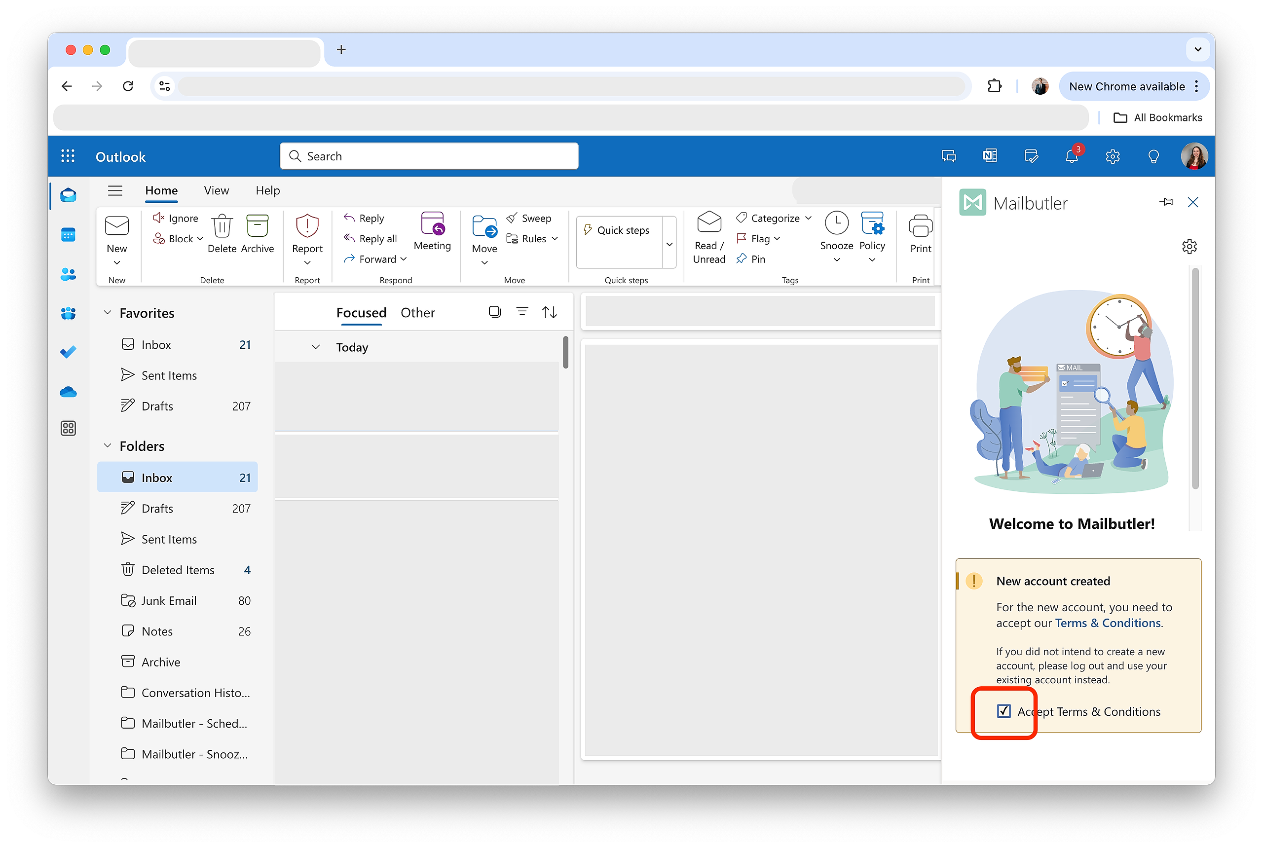Toggle Accept Terms & Conditions checkbox

coord(1003,711)
